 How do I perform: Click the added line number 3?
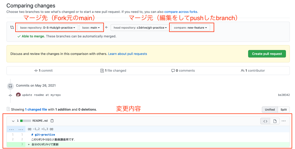click(22, 144)
